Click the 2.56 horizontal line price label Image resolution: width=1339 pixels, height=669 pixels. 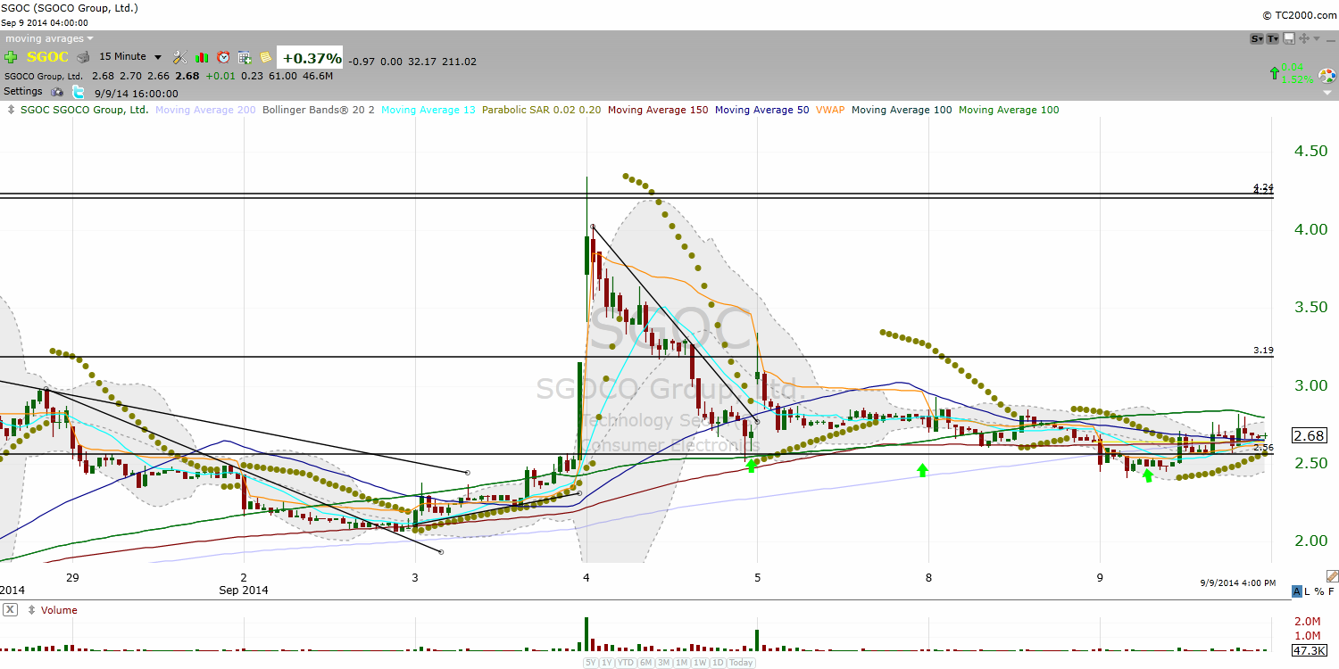1263,447
